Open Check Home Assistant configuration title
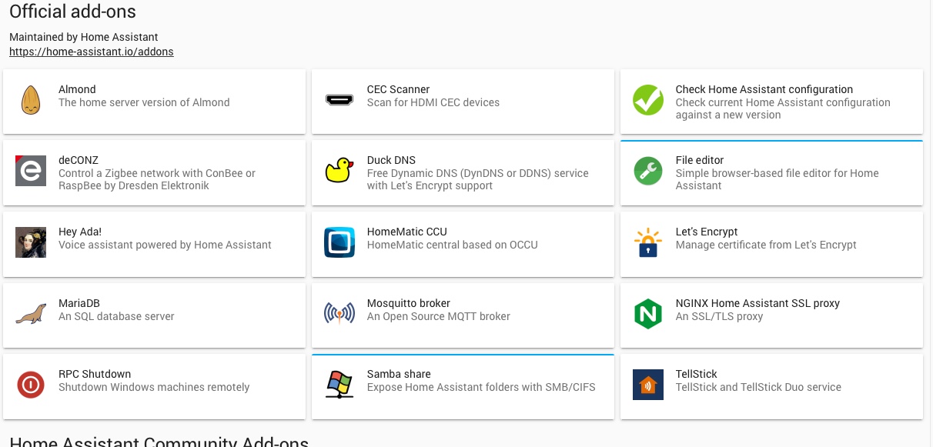 point(764,89)
